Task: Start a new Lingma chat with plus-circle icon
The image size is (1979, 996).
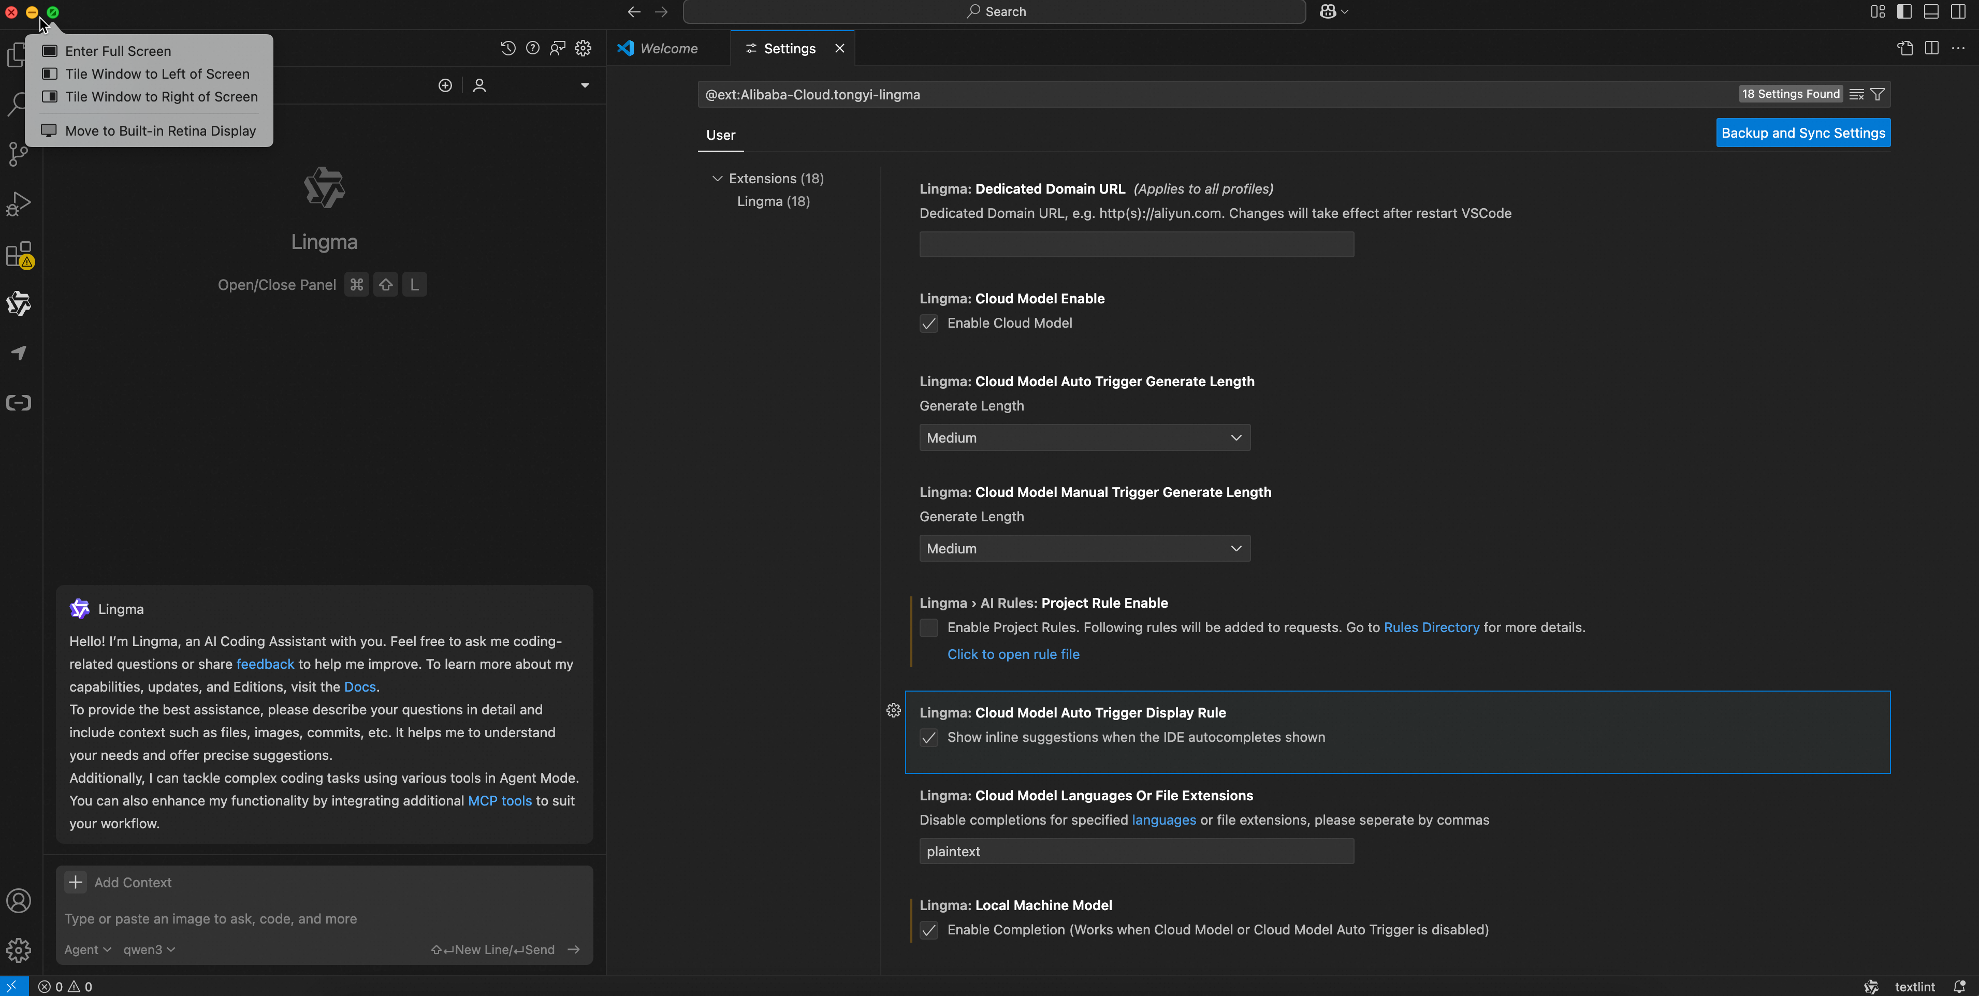Action: click(445, 85)
